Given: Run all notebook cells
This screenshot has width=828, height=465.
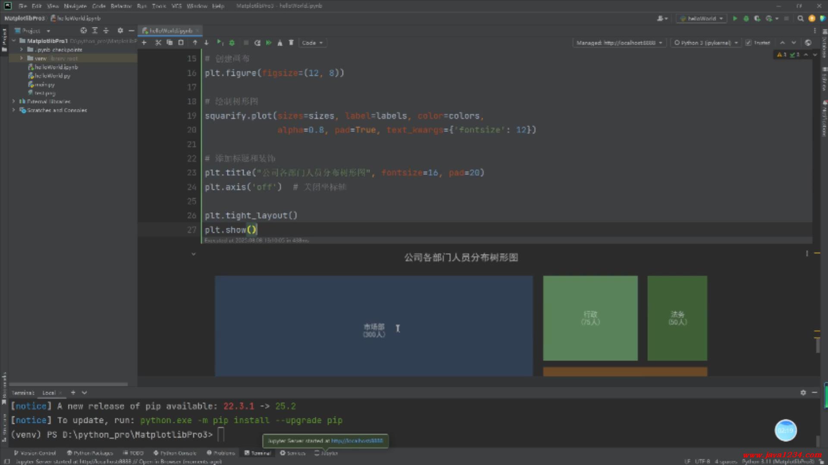Looking at the screenshot, I should point(269,43).
